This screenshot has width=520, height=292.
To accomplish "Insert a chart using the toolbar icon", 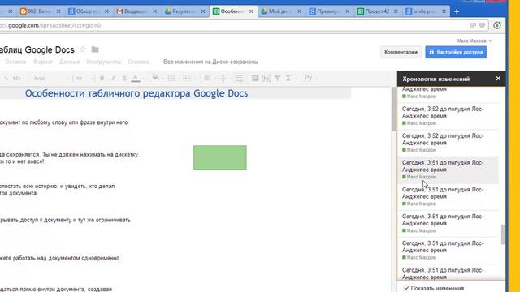I will [x=266, y=78].
